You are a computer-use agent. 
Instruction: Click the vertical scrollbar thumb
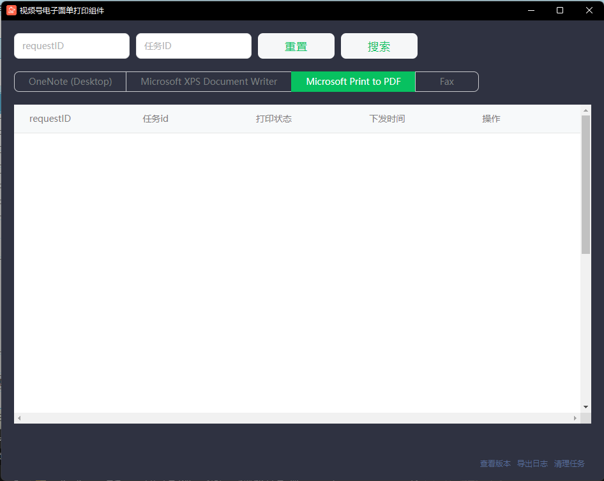click(x=585, y=185)
